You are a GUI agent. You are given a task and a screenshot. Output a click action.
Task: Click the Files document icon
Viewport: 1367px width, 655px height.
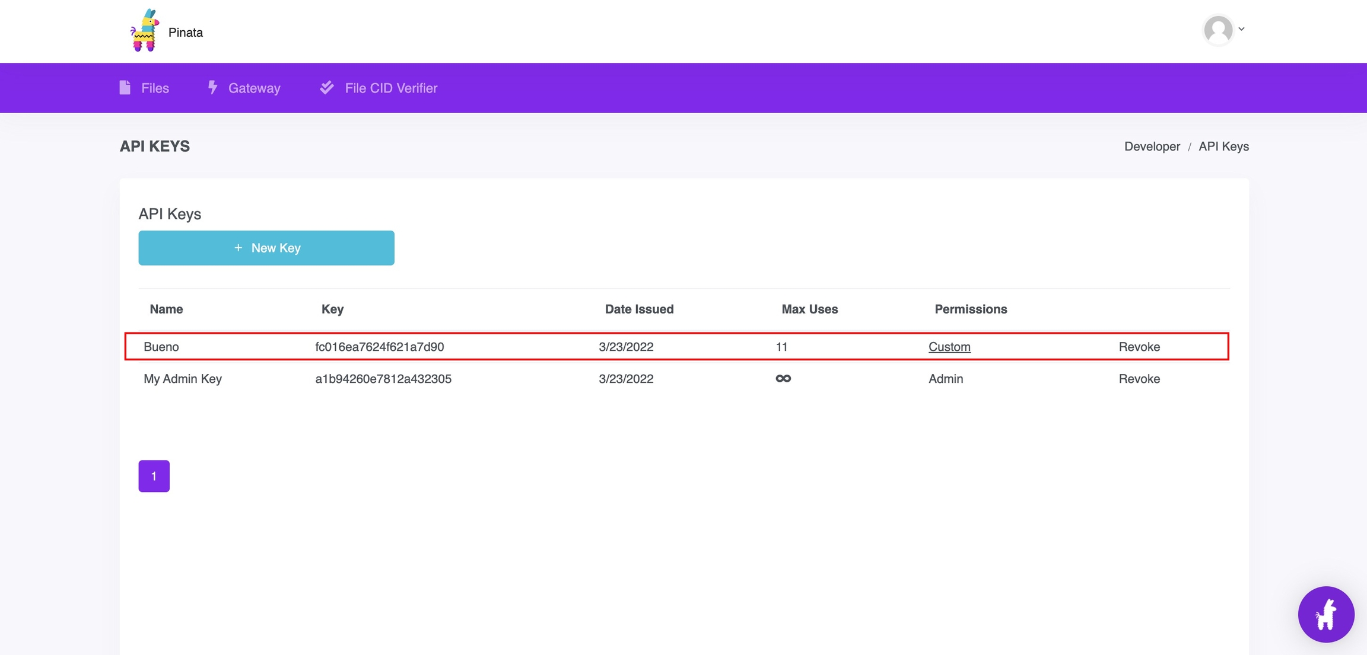(x=125, y=88)
